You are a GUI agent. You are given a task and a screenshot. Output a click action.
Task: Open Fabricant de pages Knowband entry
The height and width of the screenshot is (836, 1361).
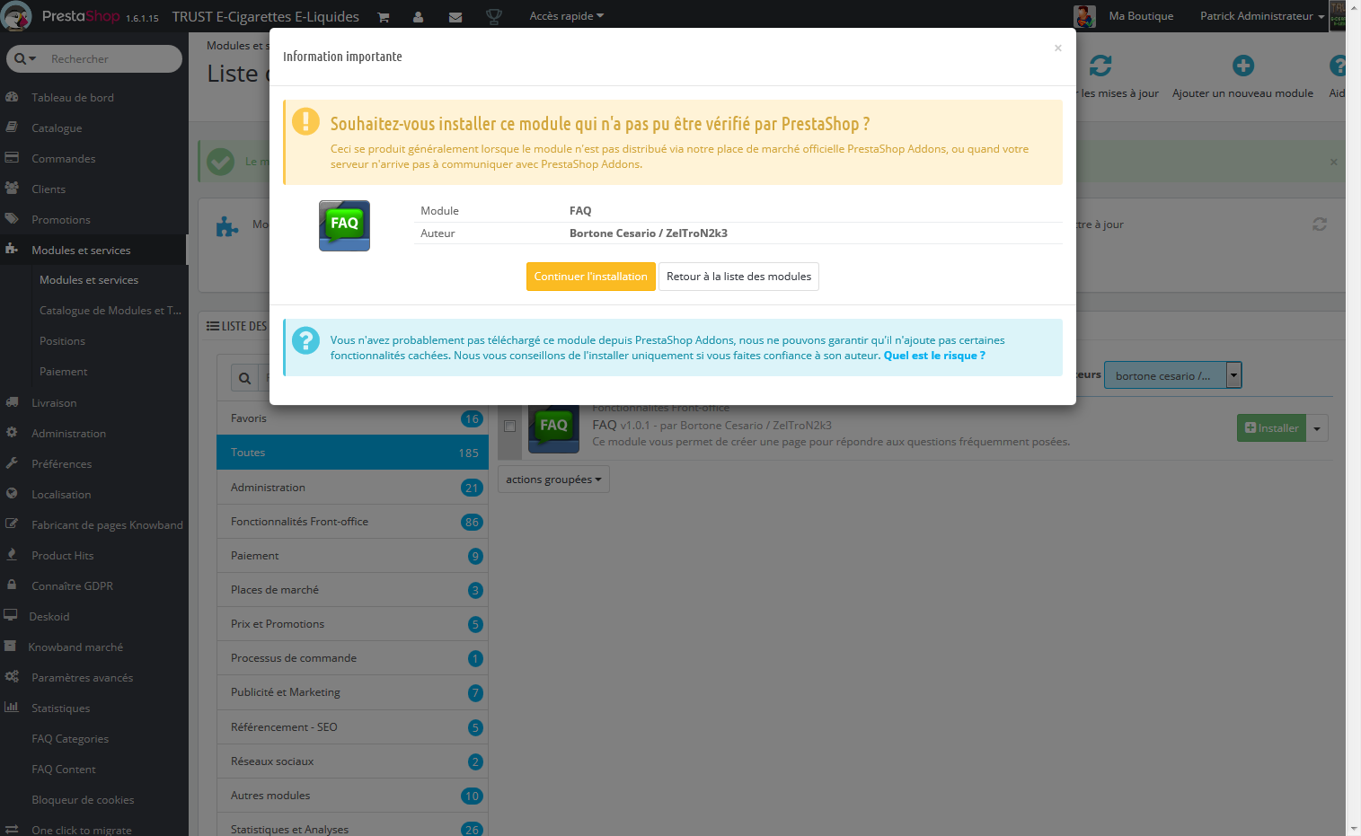[107, 525]
